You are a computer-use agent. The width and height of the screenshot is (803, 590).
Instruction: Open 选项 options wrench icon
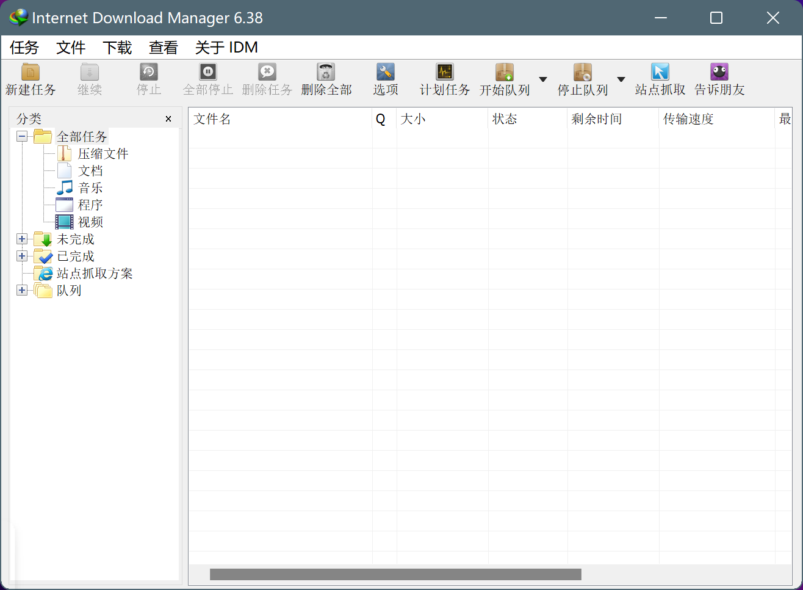[386, 72]
